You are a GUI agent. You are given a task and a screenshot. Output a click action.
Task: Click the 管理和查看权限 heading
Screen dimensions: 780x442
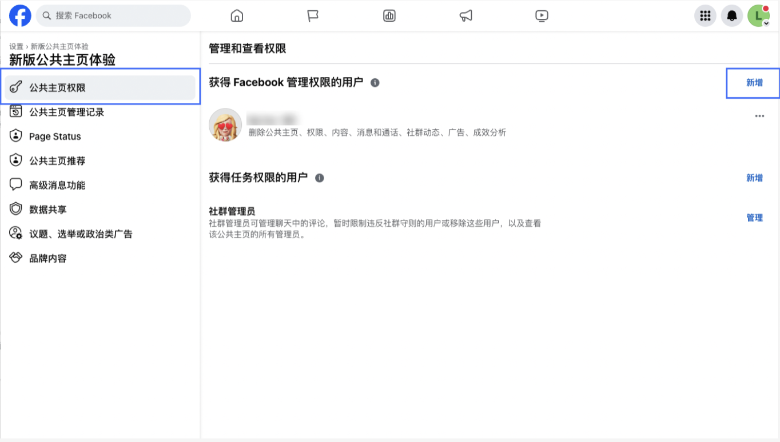pos(248,49)
